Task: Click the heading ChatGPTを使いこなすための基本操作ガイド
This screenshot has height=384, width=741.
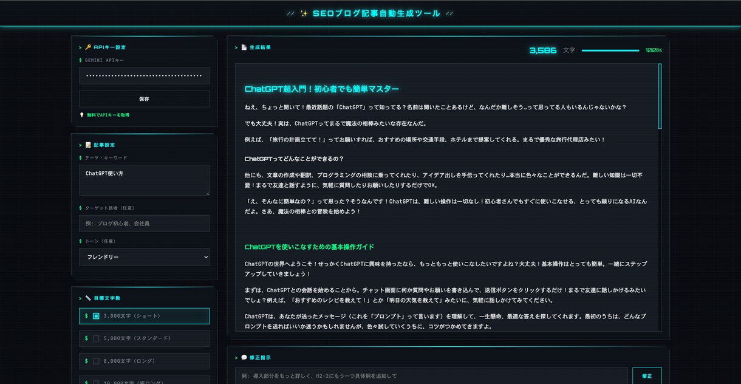Action: [x=309, y=247]
